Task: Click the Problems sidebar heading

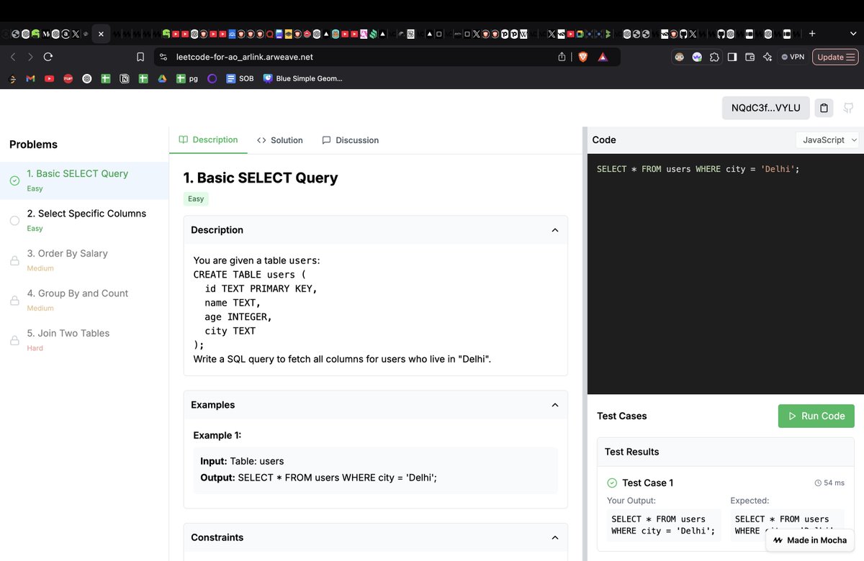Action: click(x=33, y=145)
